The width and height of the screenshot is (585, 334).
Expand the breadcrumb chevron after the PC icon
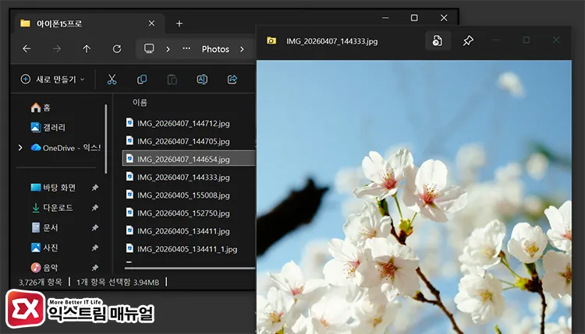point(168,49)
